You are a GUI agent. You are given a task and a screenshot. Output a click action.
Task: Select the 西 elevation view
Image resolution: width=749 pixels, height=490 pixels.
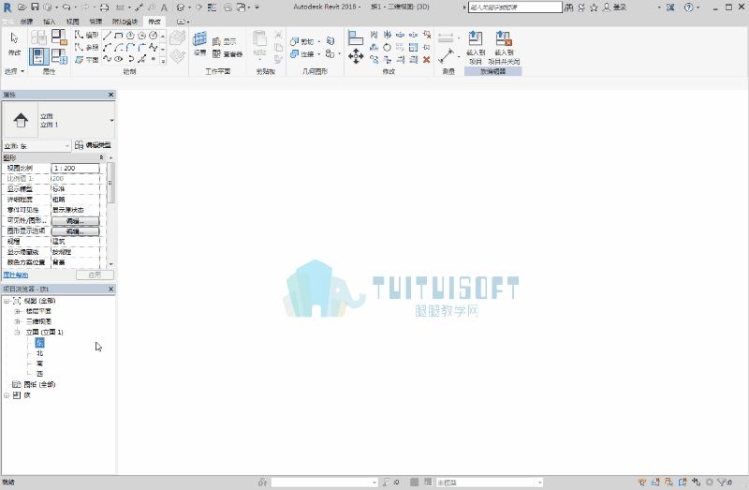pyautogui.click(x=39, y=374)
